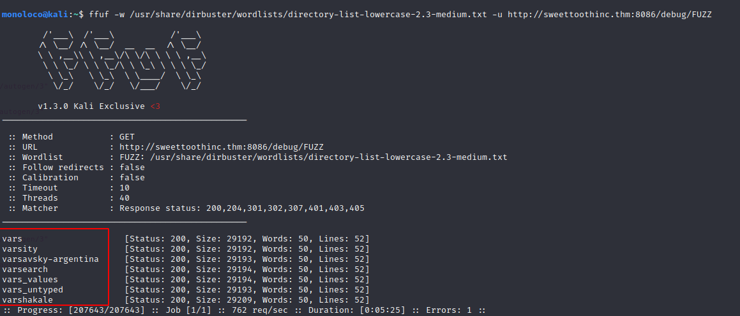Click the "v1.3.0 Kali Exclusive" version text

point(91,106)
